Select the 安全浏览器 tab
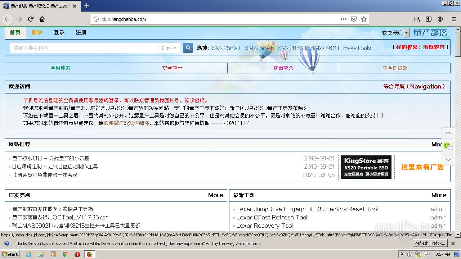 tap(395, 68)
